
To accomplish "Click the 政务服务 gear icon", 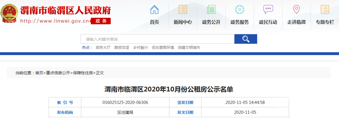I will pos(239,9).
